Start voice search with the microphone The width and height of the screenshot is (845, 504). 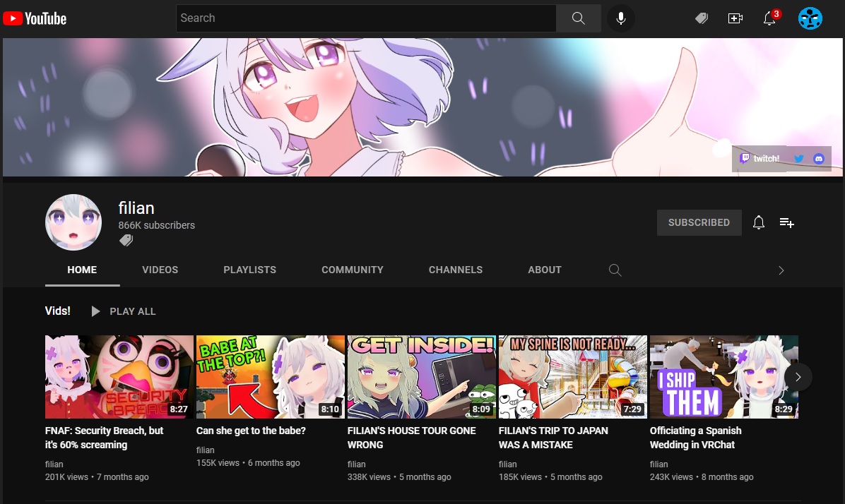621,18
